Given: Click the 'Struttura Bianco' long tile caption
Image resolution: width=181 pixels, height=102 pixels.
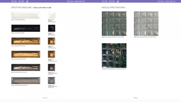Looking at the screenshot, I should [18, 20].
